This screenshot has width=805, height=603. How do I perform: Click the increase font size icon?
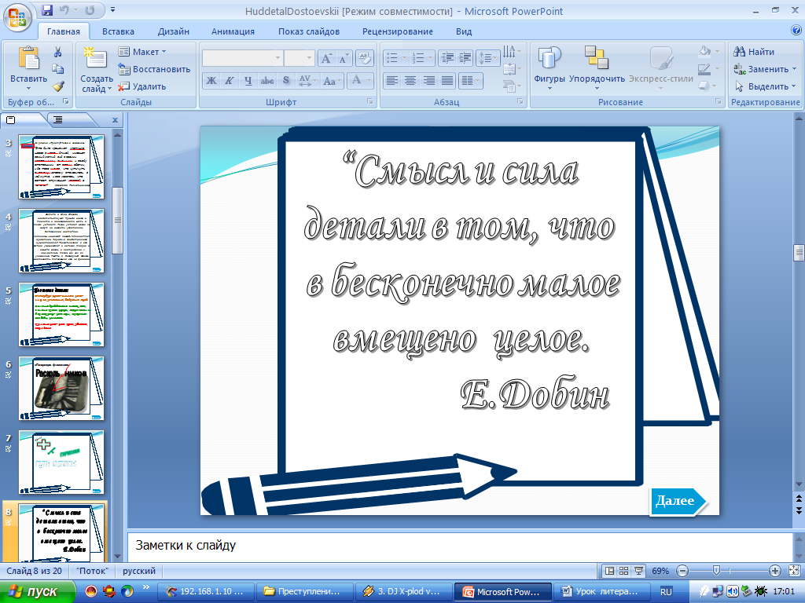pyautogui.click(x=326, y=58)
